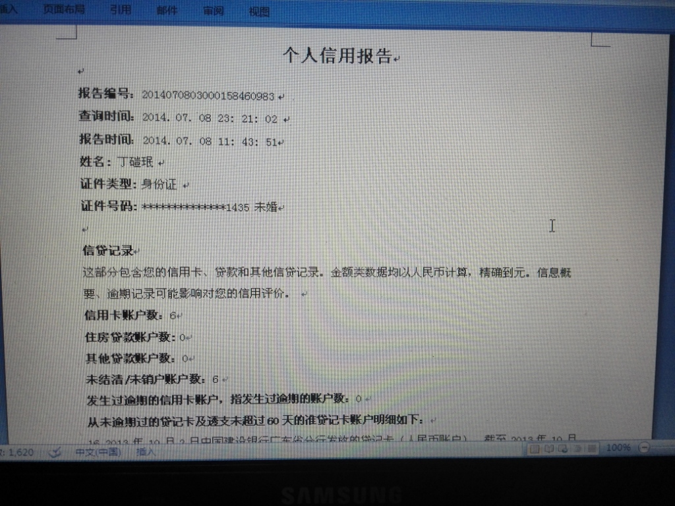Switch to Outline view in status bar
Screen dimensions: 675x506
(577, 449)
